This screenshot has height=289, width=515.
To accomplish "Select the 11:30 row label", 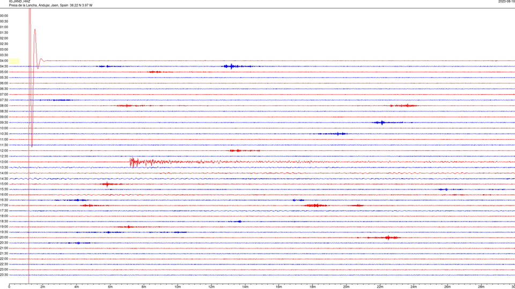I will [4, 145].
